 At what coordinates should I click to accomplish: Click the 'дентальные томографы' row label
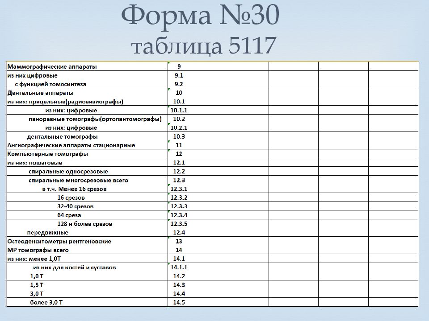click(x=63, y=136)
